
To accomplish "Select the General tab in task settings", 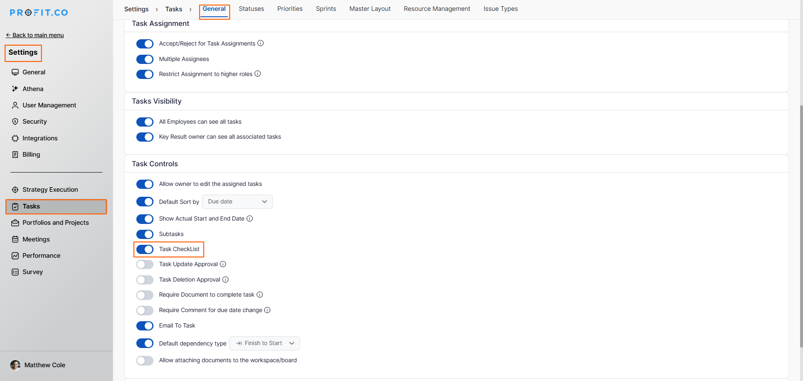I will 214,9.
